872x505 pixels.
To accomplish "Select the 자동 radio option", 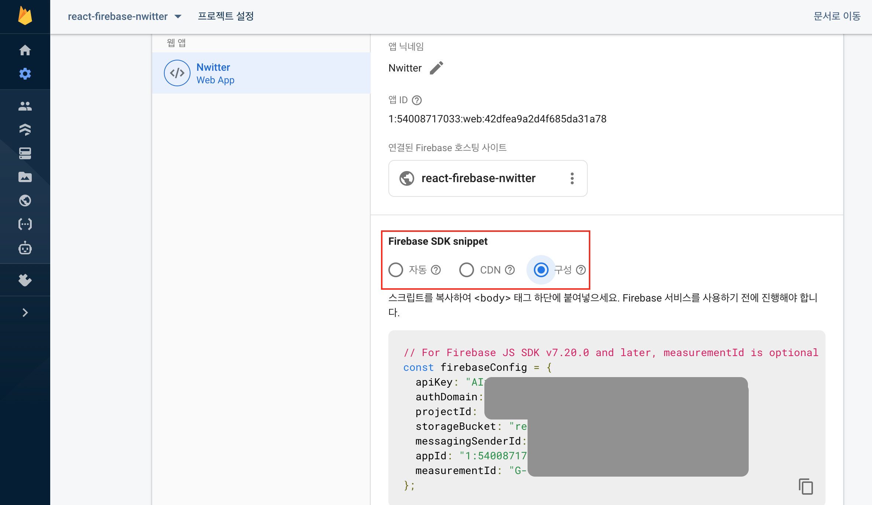I will coord(396,270).
